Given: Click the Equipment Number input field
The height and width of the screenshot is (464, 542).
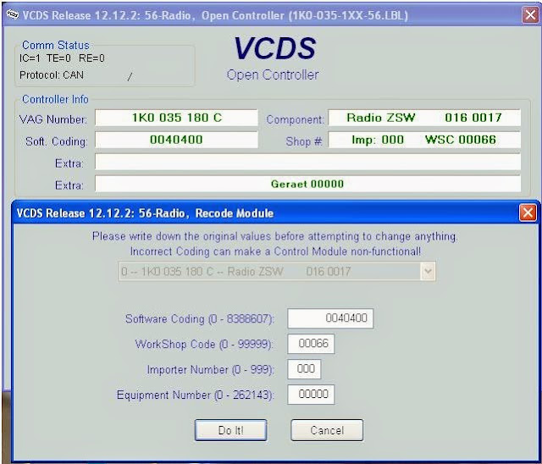Looking at the screenshot, I should point(311,395).
